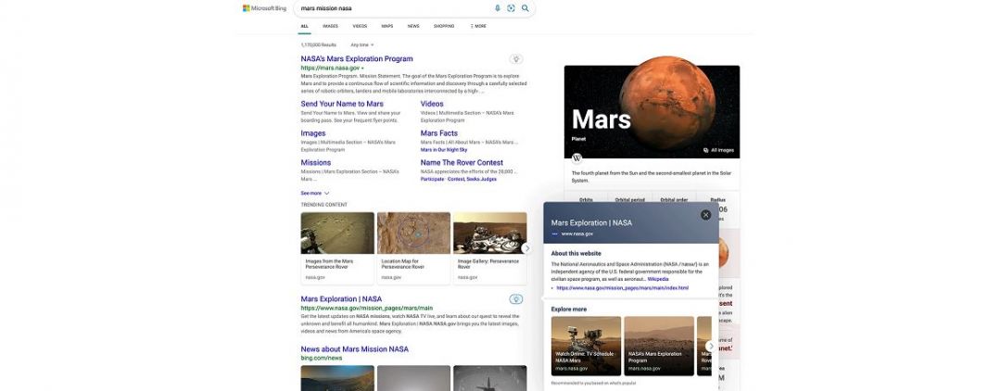This screenshot has width=1001, height=391.
Task: Open Mars in Our Night Sky link
Action: pyautogui.click(x=444, y=150)
